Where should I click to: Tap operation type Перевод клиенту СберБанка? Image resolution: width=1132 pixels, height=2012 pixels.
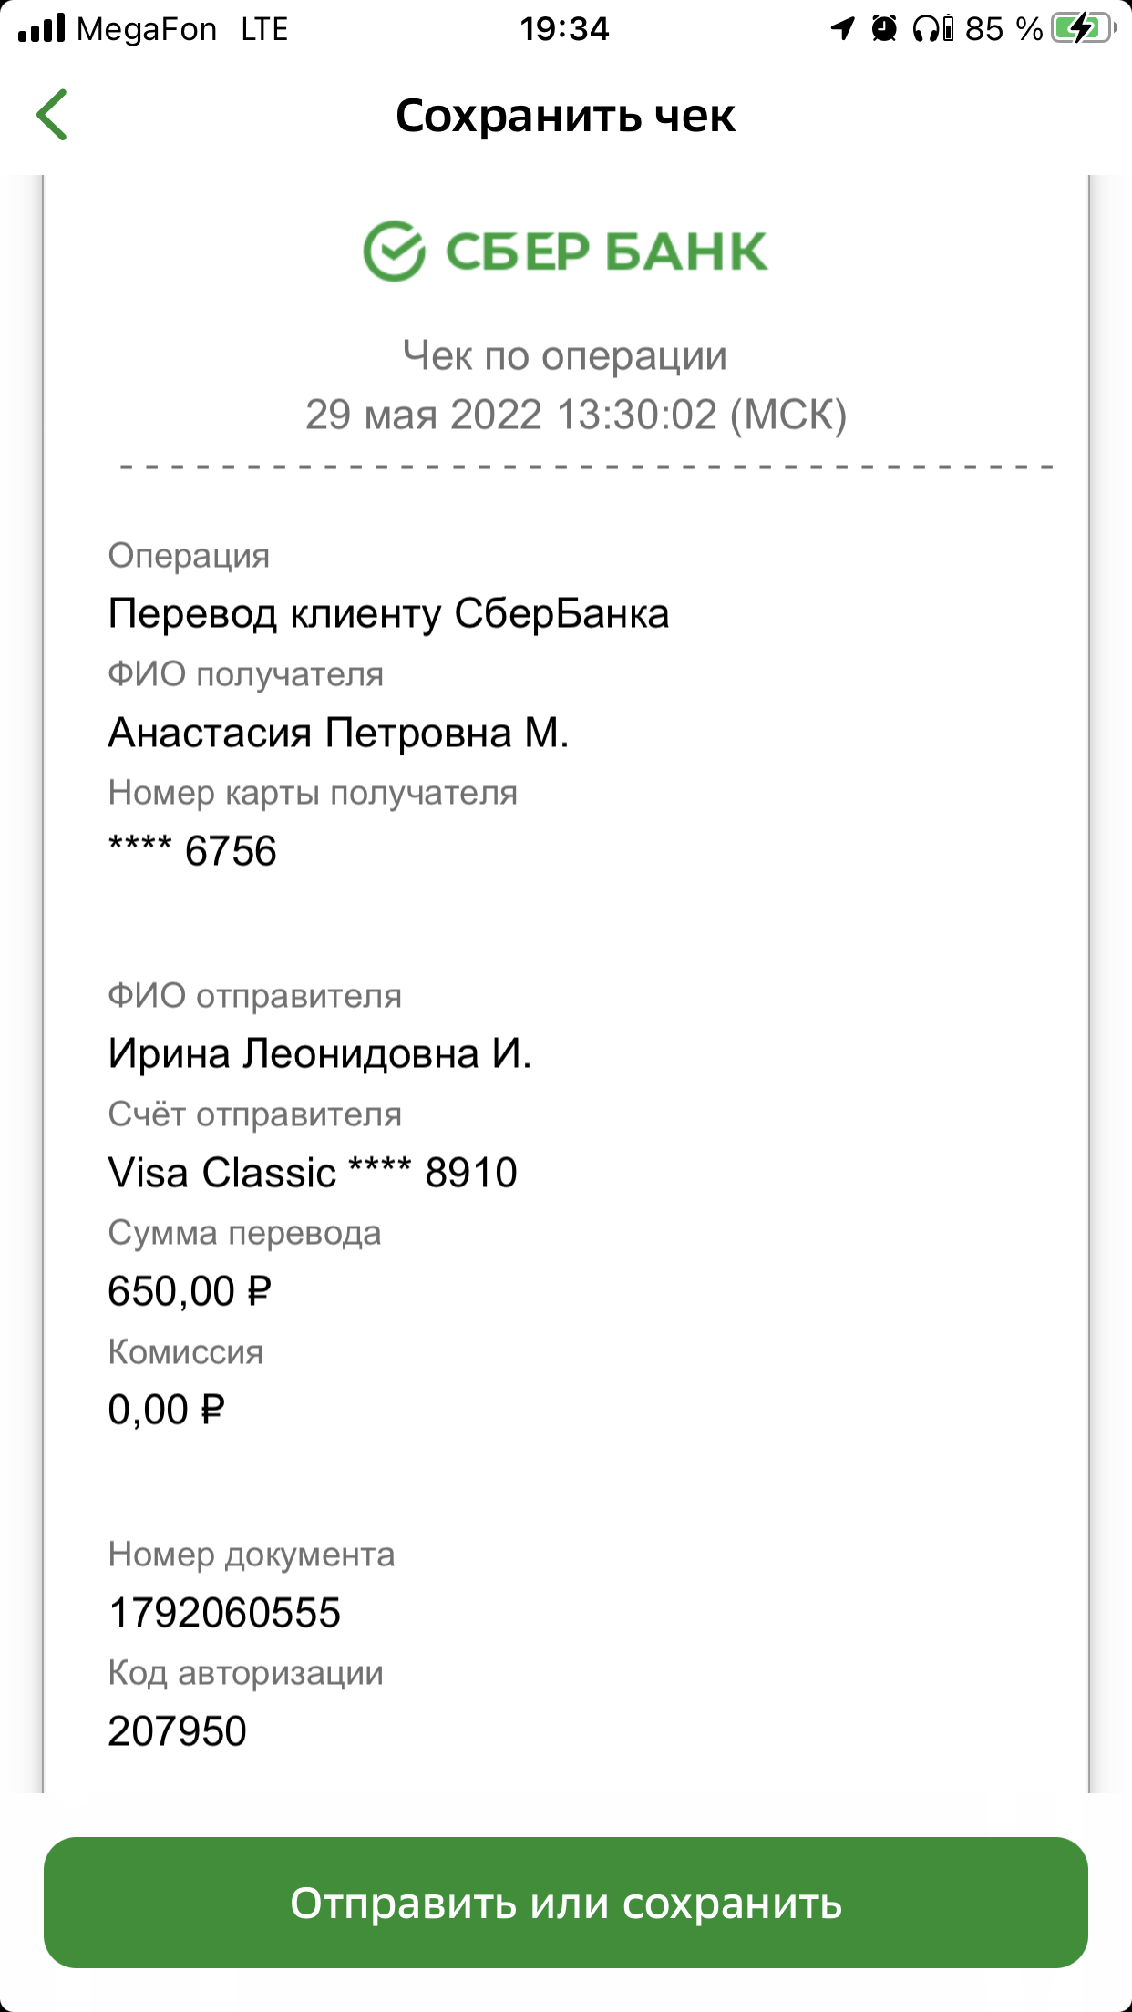(x=389, y=613)
